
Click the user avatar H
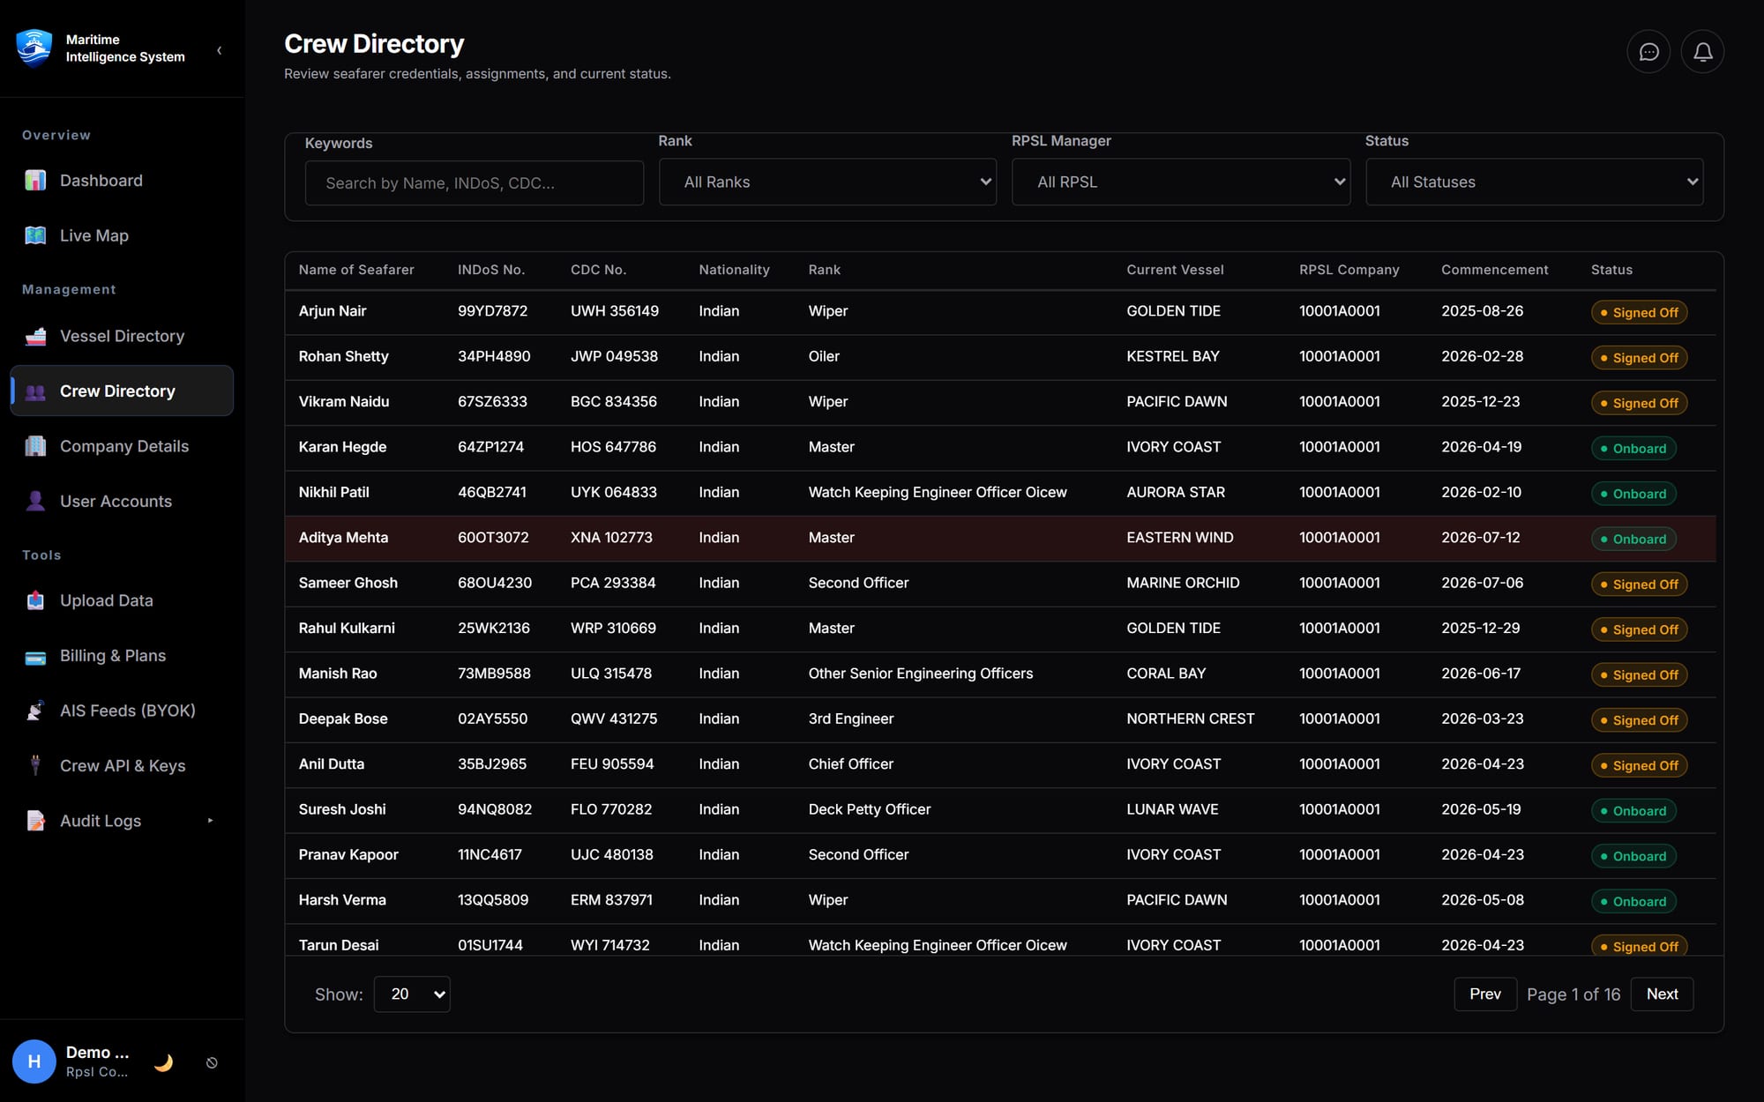pyautogui.click(x=34, y=1061)
